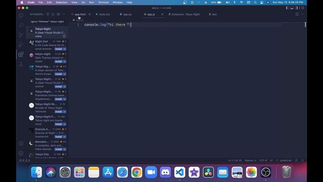Open the Manage gear in activity bar
This screenshot has width=323, height=182.
point(21,153)
